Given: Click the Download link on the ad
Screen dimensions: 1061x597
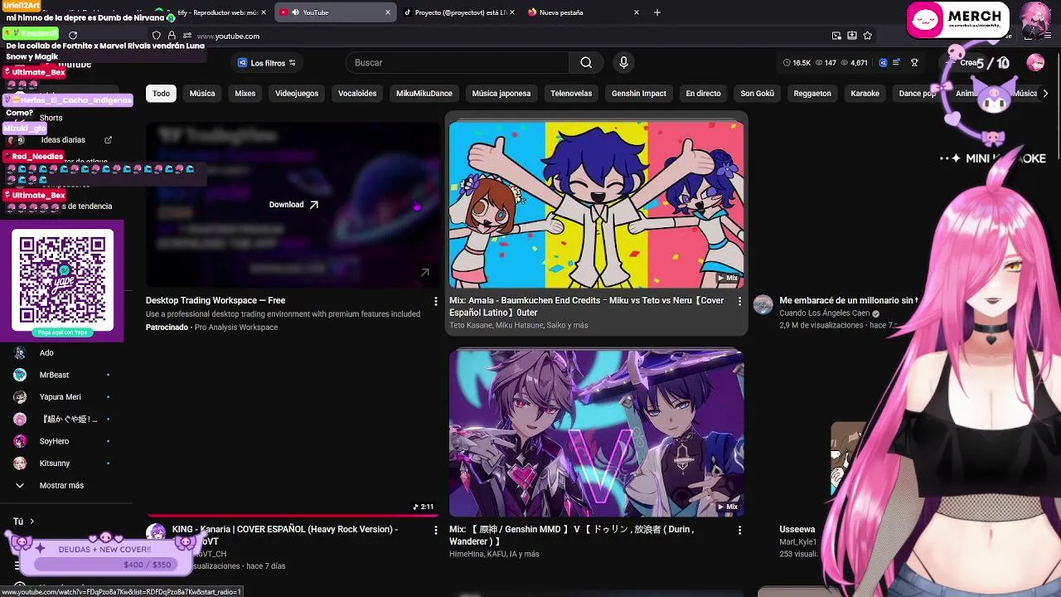Looking at the screenshot, I should [x=293, y=205].
